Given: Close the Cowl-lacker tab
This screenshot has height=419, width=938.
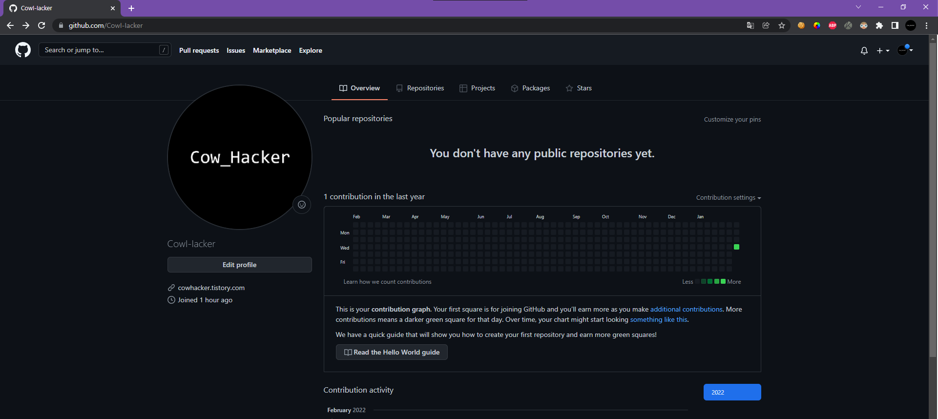Looking at the screenshot, I should 113,8.
